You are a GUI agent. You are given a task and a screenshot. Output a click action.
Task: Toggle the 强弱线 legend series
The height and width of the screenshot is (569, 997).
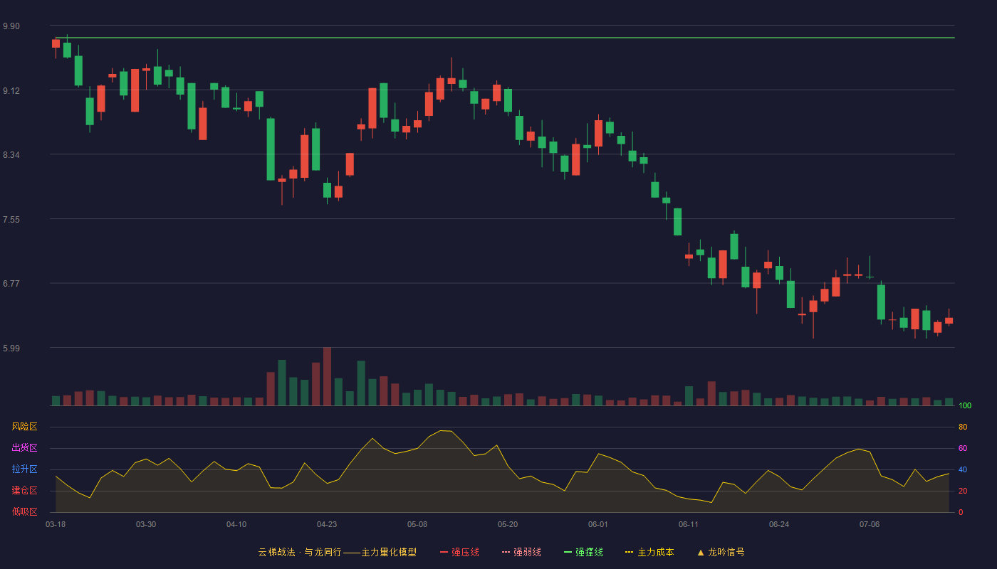[521, 552]
